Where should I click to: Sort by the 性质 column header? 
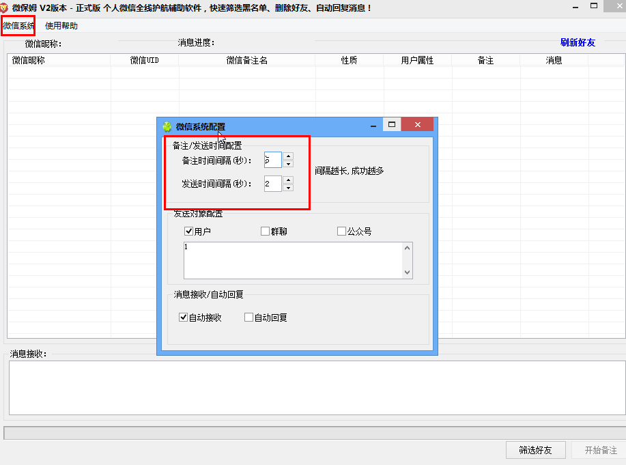click(x=349, y=60)
